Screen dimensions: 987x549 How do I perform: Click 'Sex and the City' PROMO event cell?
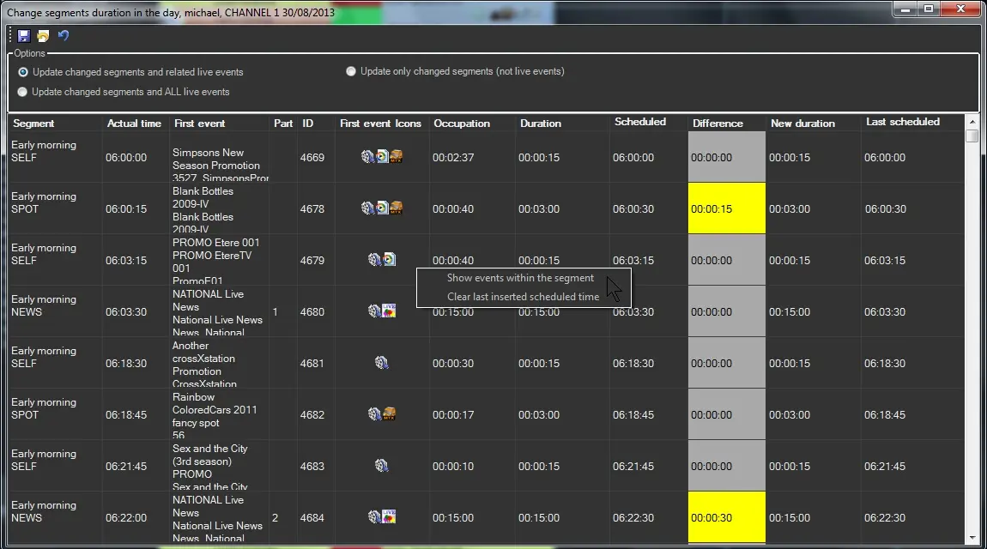pos(220,468)
